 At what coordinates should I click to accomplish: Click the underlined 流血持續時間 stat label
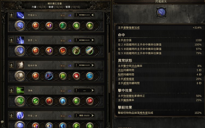pyautogui.click(x=126, y=70)
